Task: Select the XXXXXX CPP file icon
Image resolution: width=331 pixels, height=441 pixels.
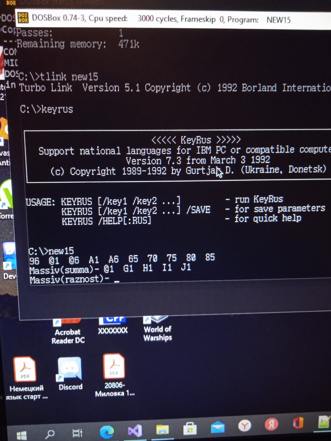Action: (x=113, y=326)
